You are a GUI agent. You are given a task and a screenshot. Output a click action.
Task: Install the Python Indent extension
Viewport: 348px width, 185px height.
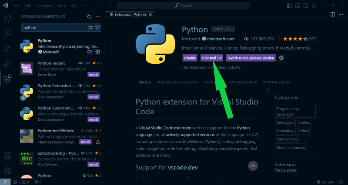[x=94, y=75]
